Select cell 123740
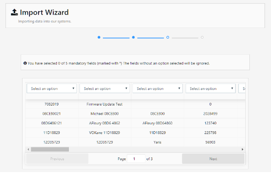Screen dimensions: 271x173 pyautogui.click(x=210, y=123)
